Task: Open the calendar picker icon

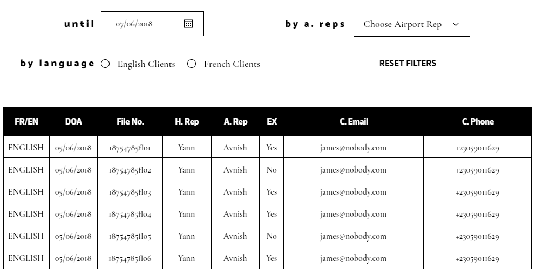Action: (x=188, y=24)
